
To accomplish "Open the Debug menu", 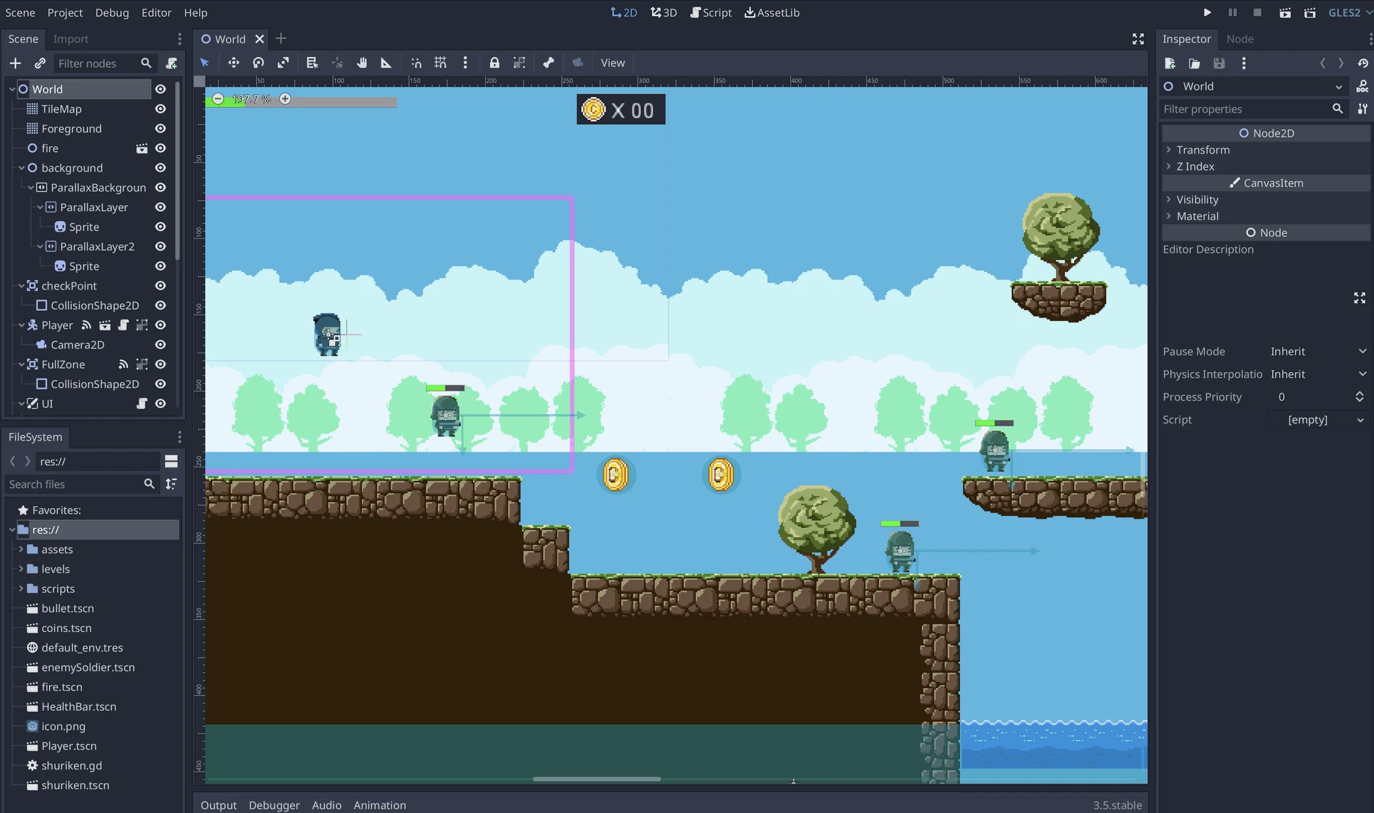I will (112, 13).
